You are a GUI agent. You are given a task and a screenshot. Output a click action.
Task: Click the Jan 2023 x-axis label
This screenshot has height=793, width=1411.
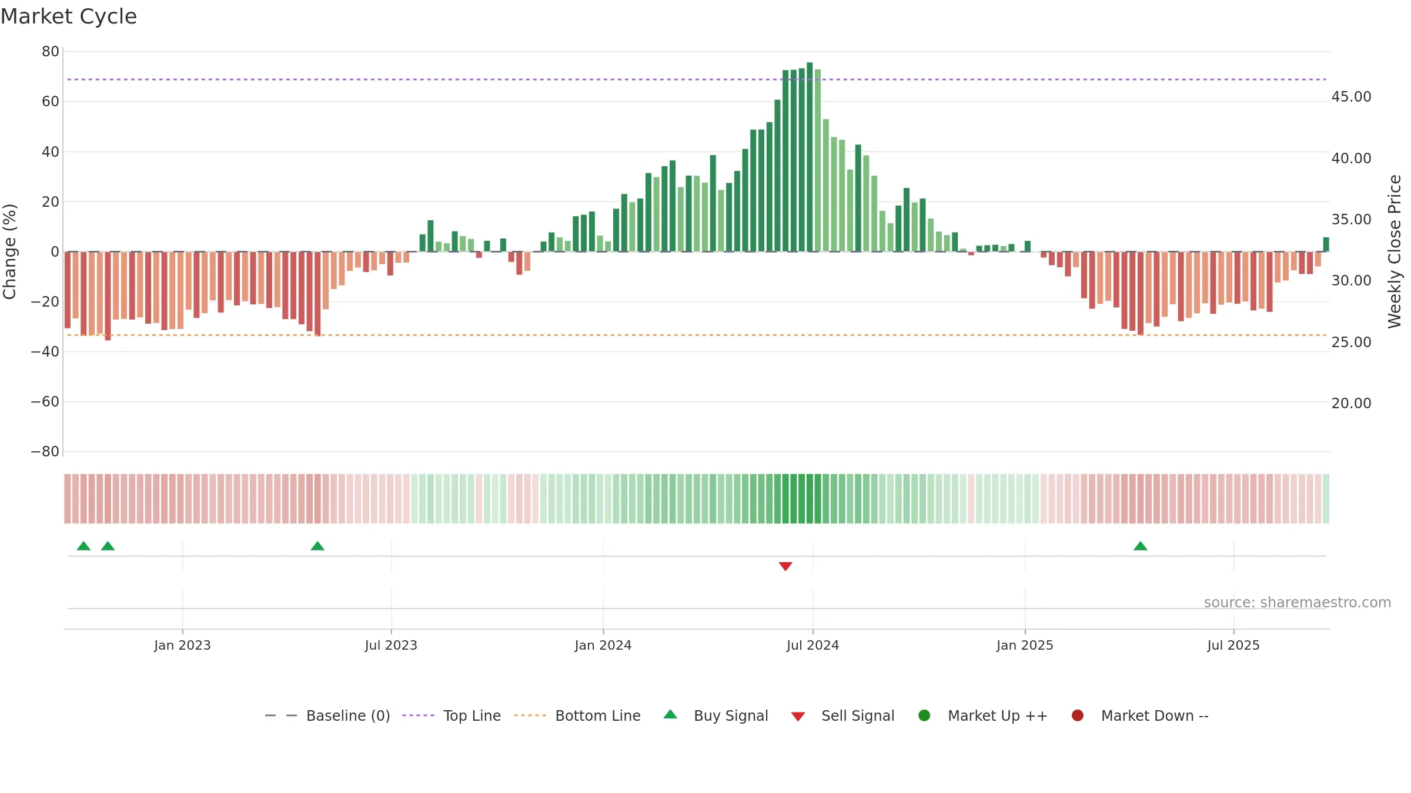182,645
